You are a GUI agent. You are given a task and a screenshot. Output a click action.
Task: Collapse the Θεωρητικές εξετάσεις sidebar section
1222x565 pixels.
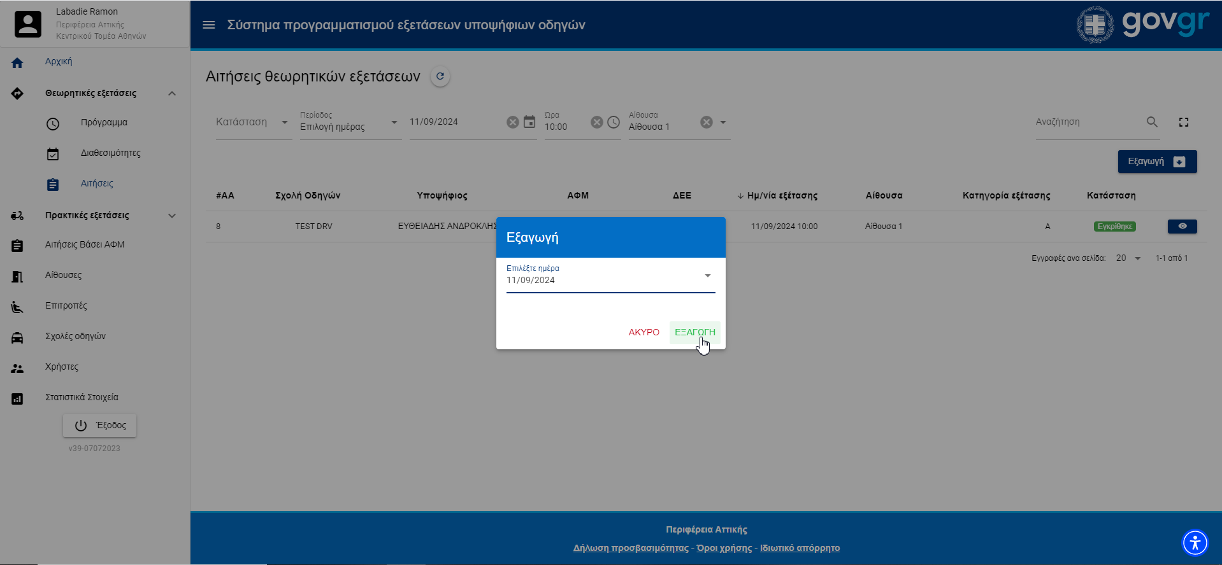tap(171, 94)
